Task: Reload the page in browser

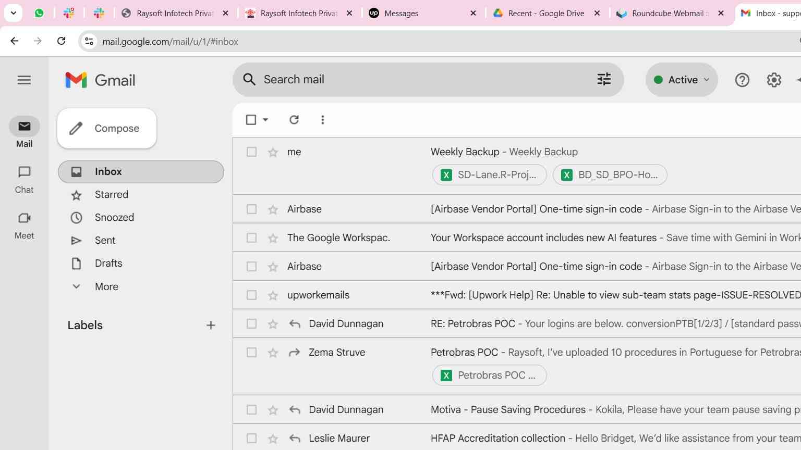Action: click(61, 41)
